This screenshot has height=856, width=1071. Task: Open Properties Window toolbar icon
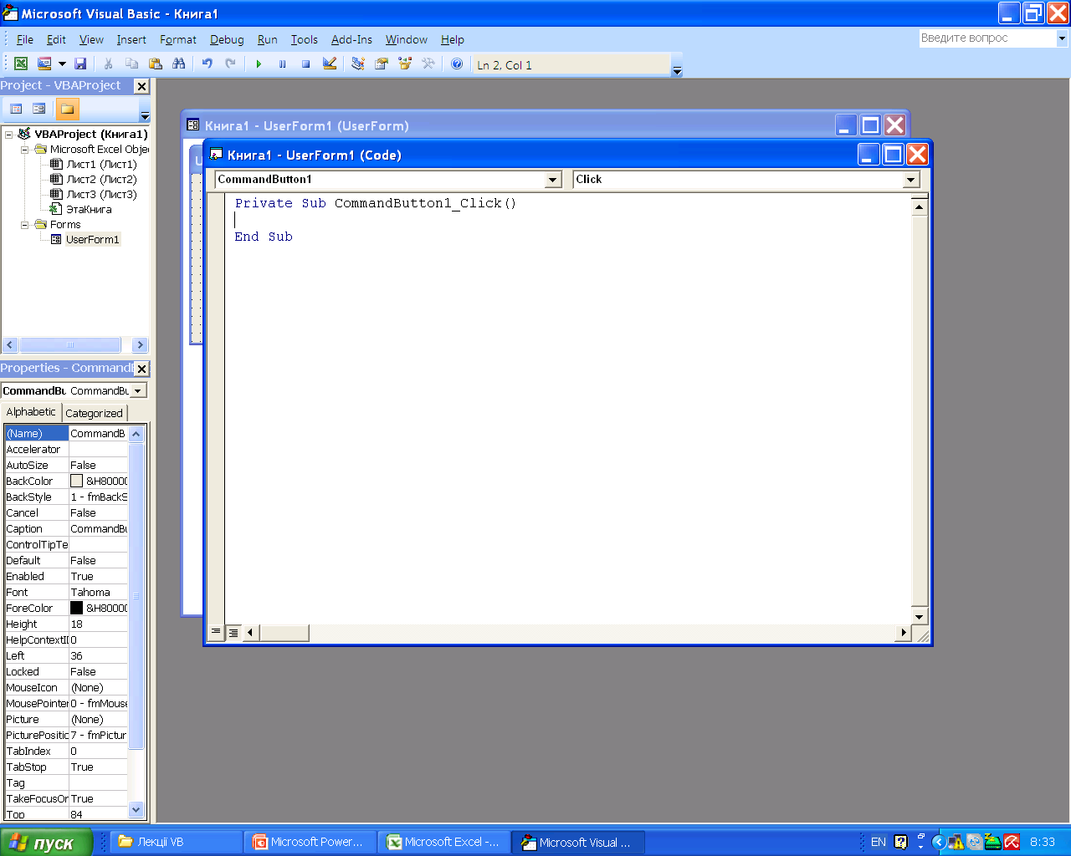[382, 64]
